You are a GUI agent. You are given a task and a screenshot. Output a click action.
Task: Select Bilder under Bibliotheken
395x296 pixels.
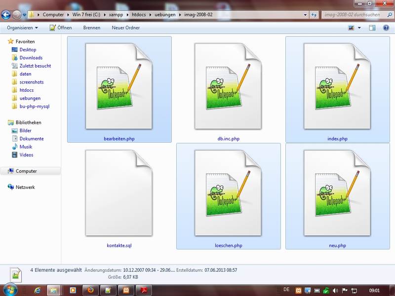pos(25,131)
